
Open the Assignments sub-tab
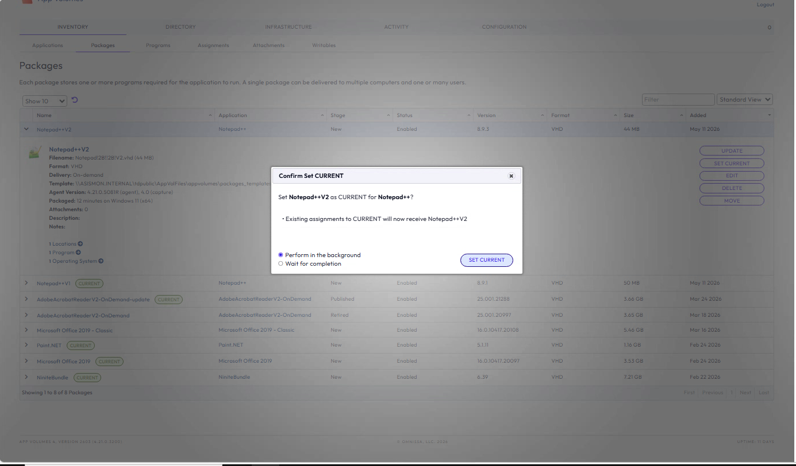[x=213, y=45]
